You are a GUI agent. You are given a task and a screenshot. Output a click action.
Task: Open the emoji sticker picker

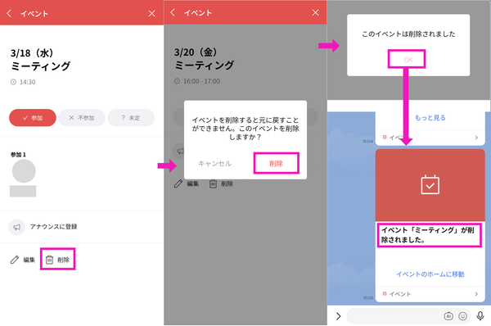[x=462, y=316]
